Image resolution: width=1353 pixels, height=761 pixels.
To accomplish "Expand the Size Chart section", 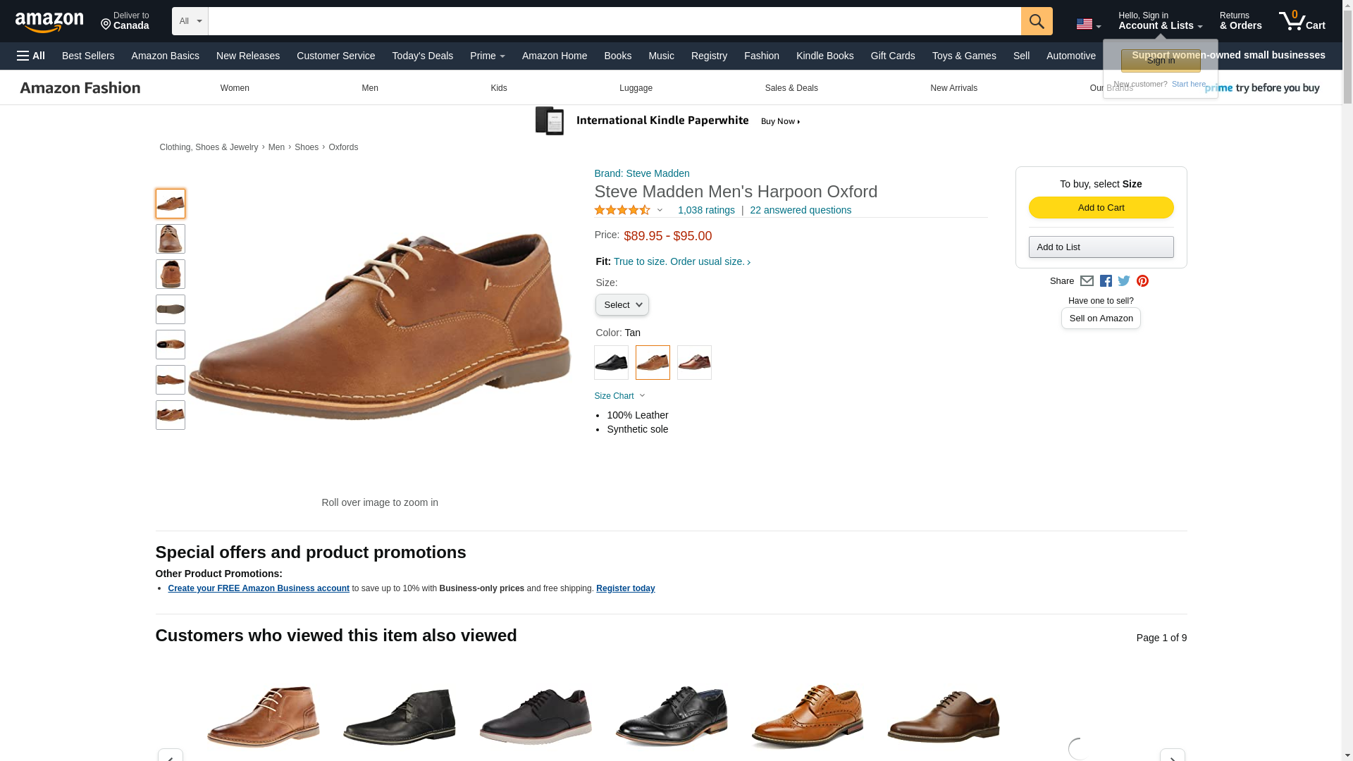I will point(619,396).
